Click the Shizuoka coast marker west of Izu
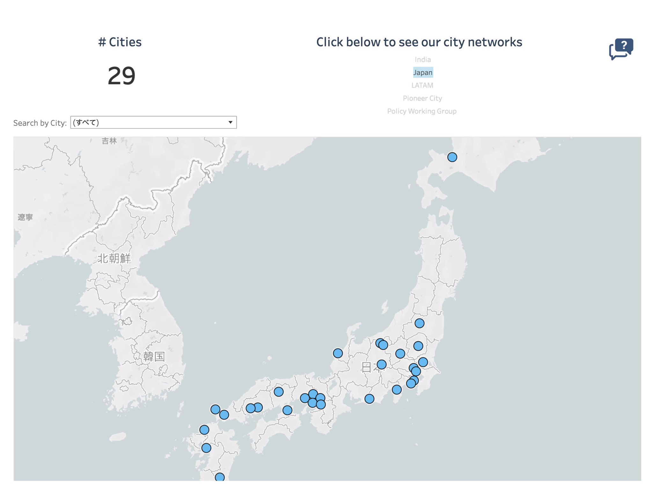Image resolution: width=653 pixels, height=487 pixels. 369,399
